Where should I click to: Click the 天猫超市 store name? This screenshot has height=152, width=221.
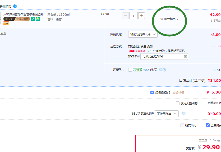tap(6, 7)
